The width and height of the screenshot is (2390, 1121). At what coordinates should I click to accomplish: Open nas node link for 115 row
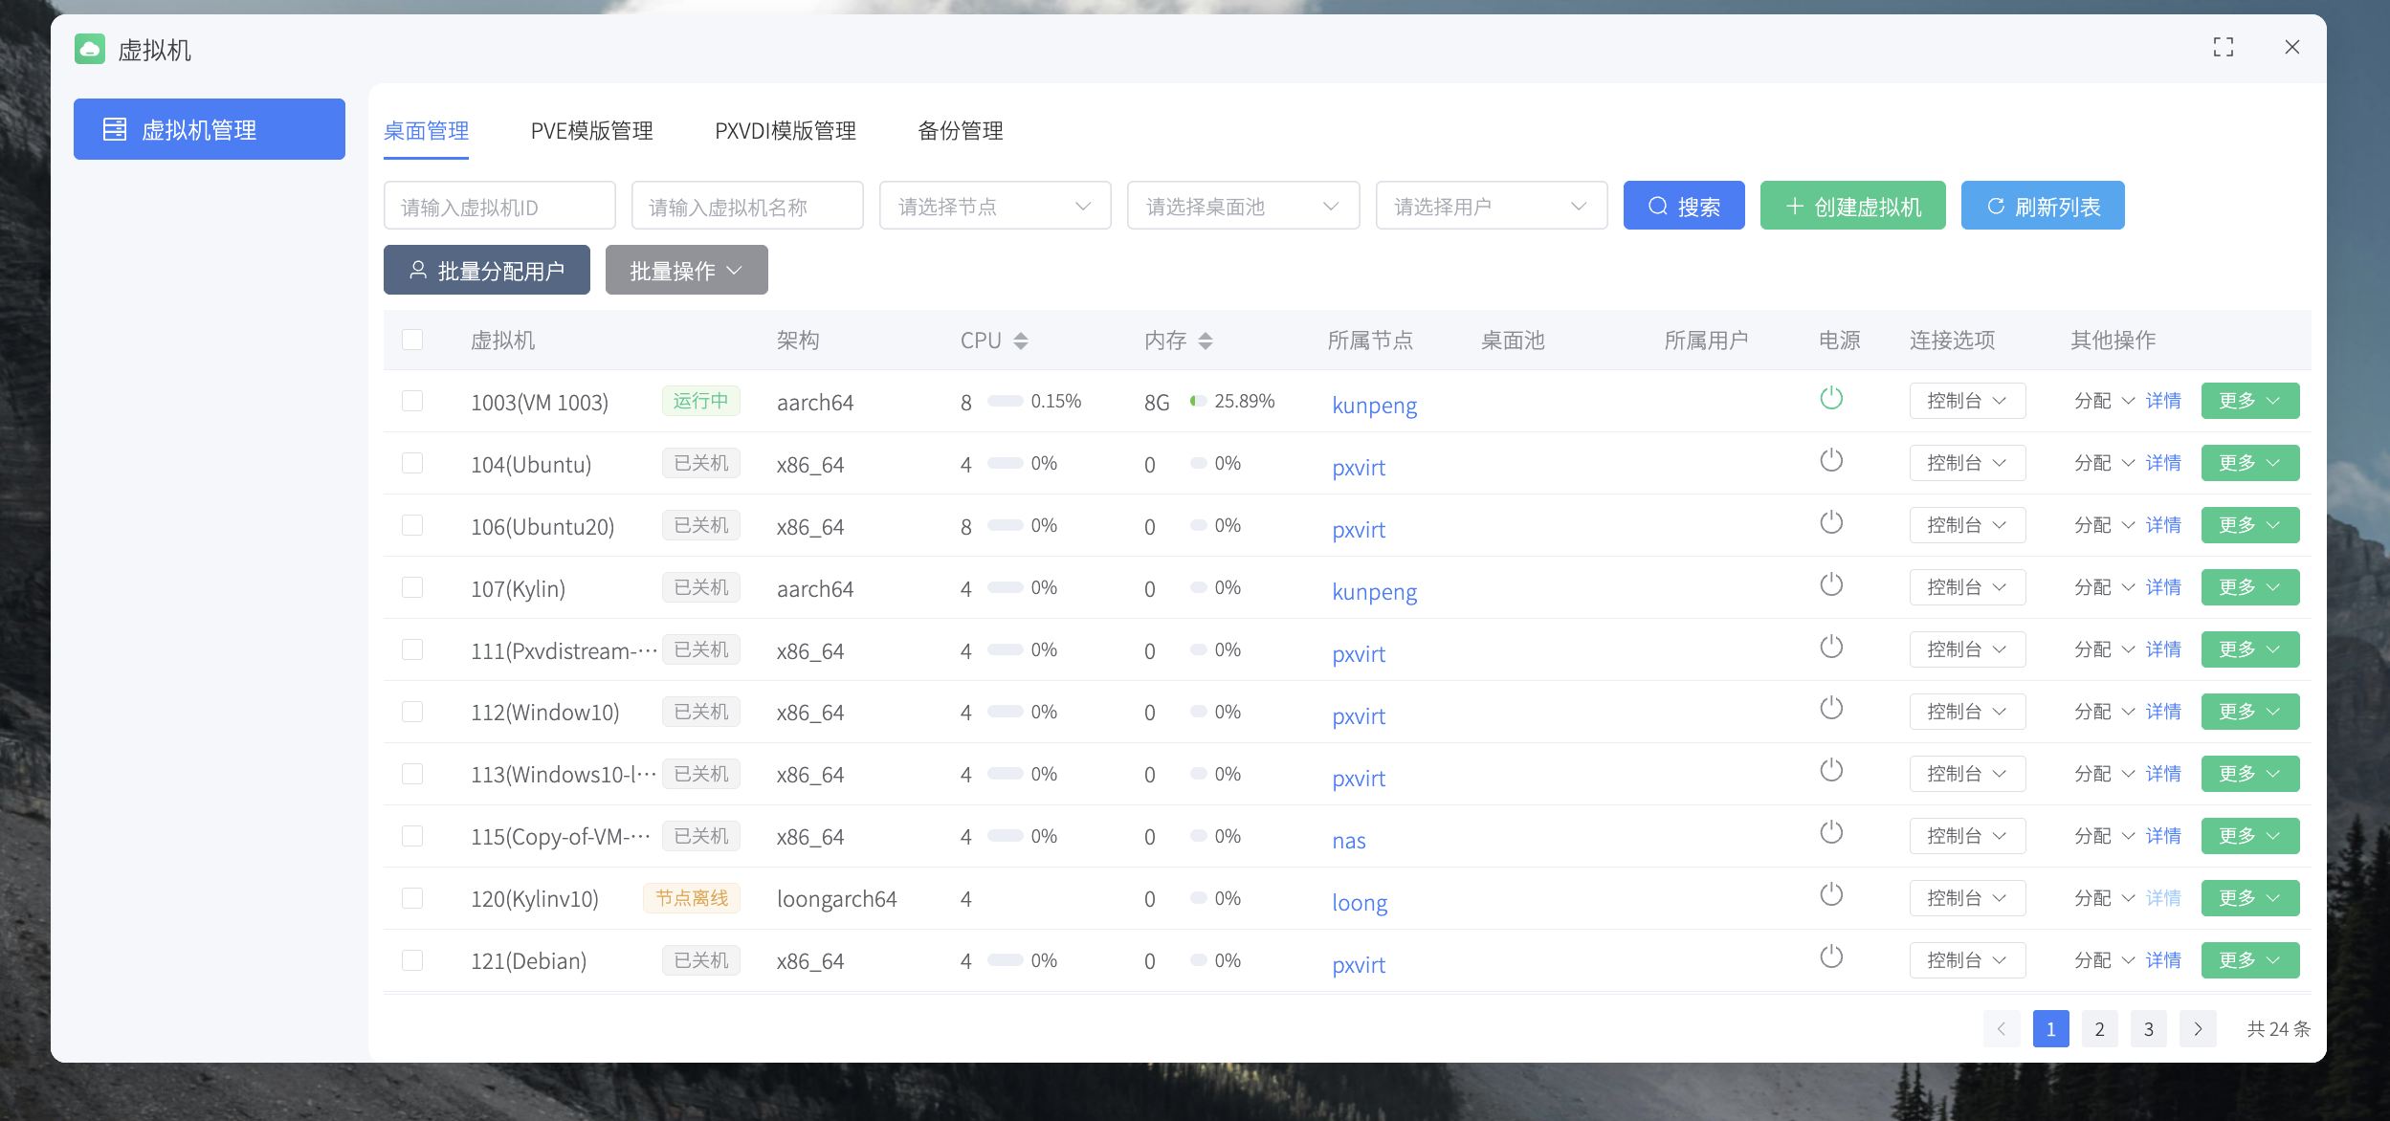point(1349,840)
